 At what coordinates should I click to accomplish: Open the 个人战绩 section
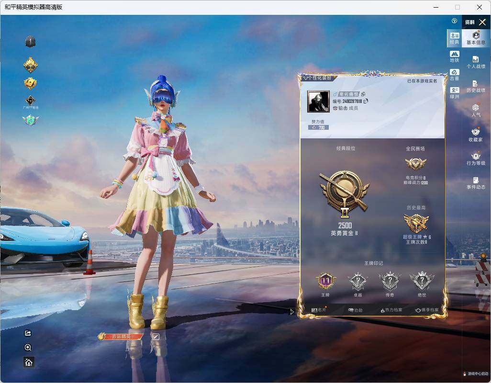(x=476, y=62)
